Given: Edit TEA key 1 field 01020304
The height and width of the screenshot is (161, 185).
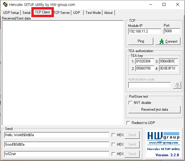Looking at the screenshot, I should coord(145,61).
